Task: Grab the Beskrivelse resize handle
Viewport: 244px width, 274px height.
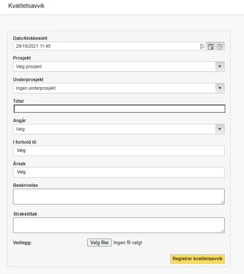Action: tap(222, 202)
